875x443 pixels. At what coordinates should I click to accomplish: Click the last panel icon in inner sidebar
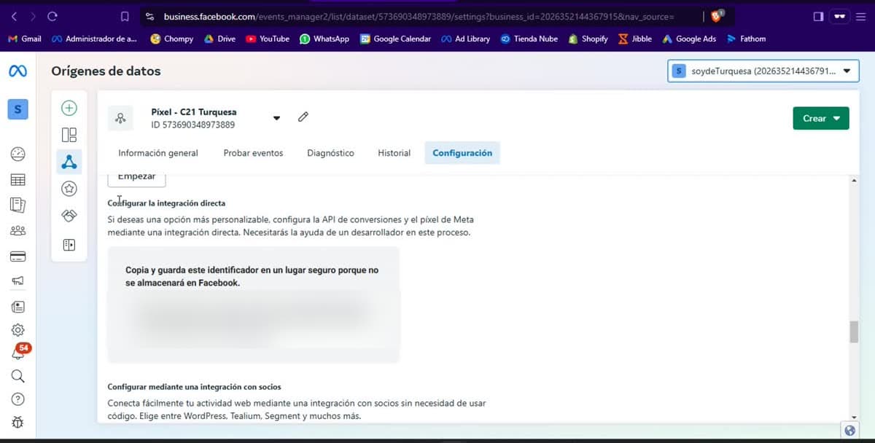(69, 245)
